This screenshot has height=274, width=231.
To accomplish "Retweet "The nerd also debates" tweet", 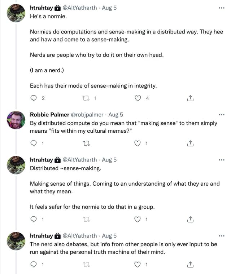I will [86, 265].
